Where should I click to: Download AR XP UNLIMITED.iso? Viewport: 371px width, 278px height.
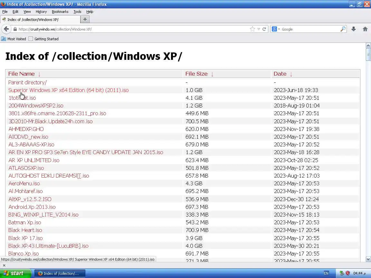pyautogui.click(x=34, y=160)
